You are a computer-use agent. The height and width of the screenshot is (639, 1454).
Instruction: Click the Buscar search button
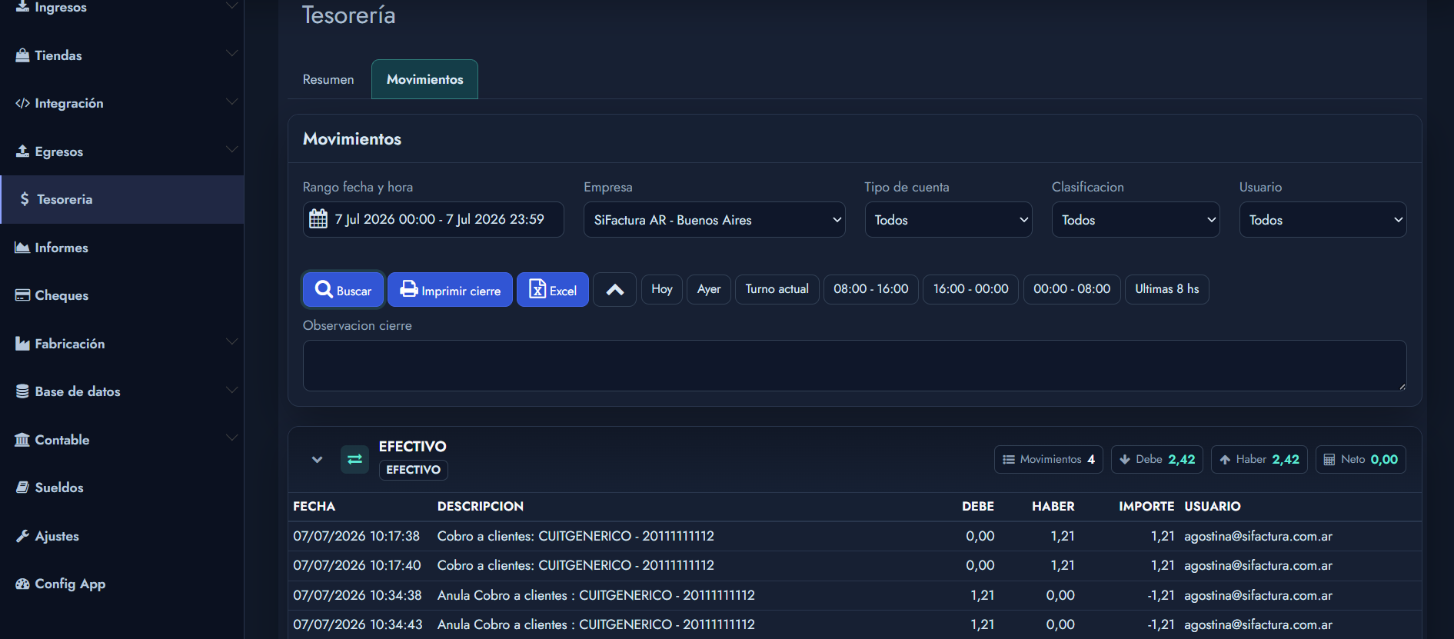(343, 290)
